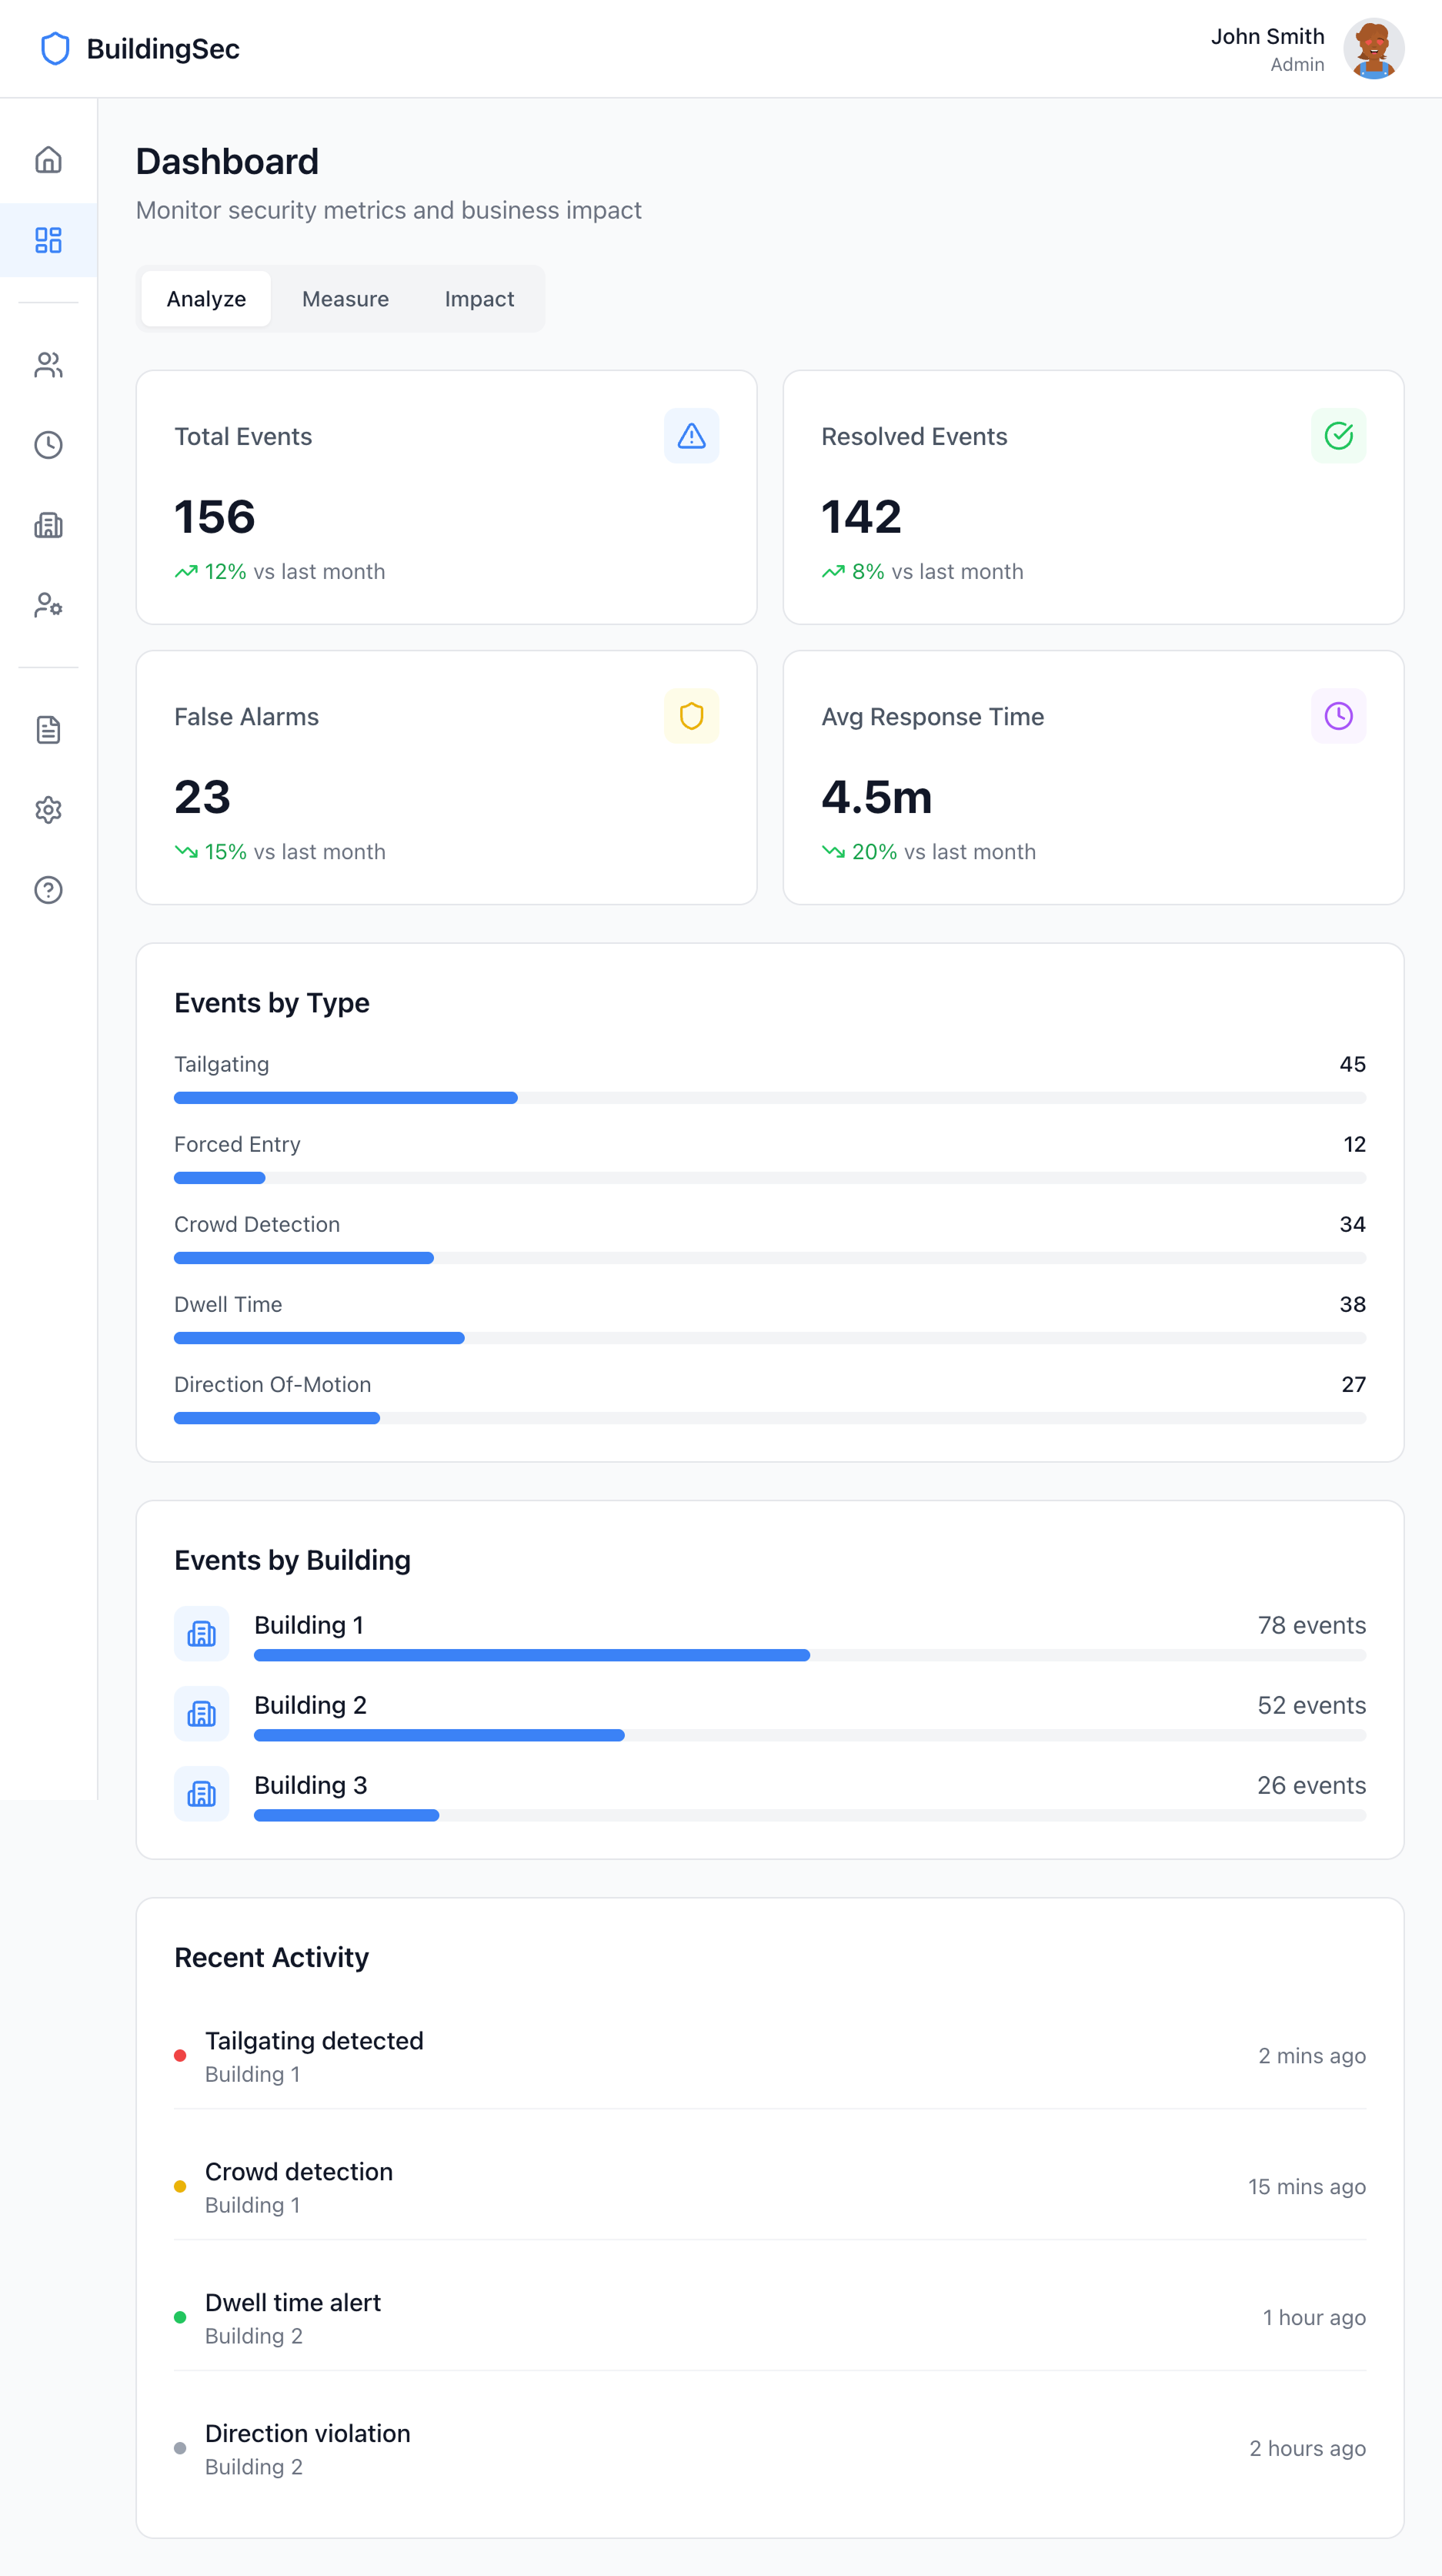Click the "26 events" count
The width and height of the screenshot is (1442, 2576).
click(x=1311, y=1786)
